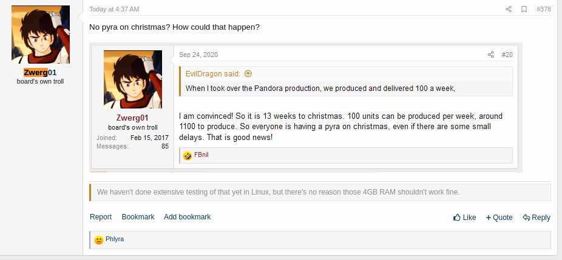Click the sad emoji reaction by Phlyra
562x260 pixels.
98,240
